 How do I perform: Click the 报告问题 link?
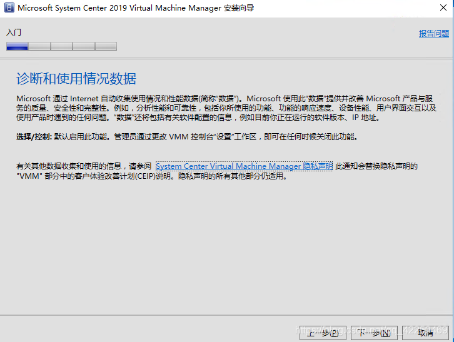point(434,34)
